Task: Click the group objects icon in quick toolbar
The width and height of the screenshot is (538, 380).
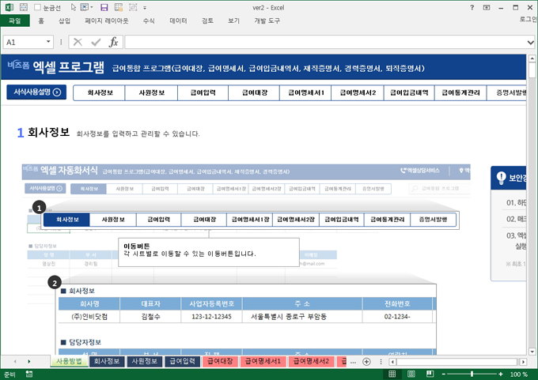Action: (x=133, y=7)
